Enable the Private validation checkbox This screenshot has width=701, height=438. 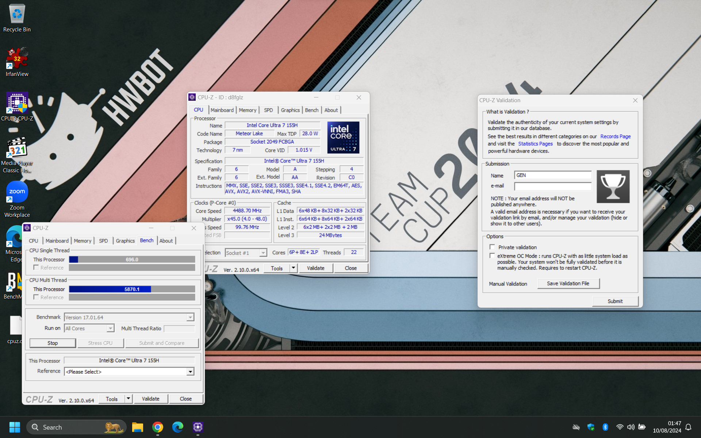click(x=492, y=247)
